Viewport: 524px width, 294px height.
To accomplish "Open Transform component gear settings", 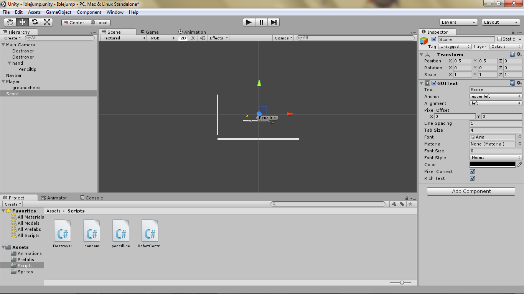I will pyautogui.click(x=519, y=54).
